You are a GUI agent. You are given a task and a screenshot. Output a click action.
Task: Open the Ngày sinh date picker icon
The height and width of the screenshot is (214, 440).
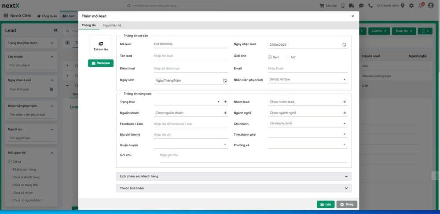pyautogui.click(x=225, y=80)
